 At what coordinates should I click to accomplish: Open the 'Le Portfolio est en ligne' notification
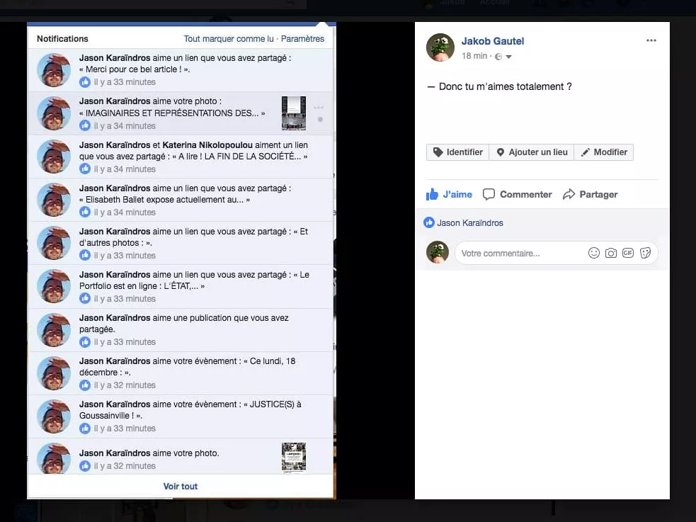point(181,287)
